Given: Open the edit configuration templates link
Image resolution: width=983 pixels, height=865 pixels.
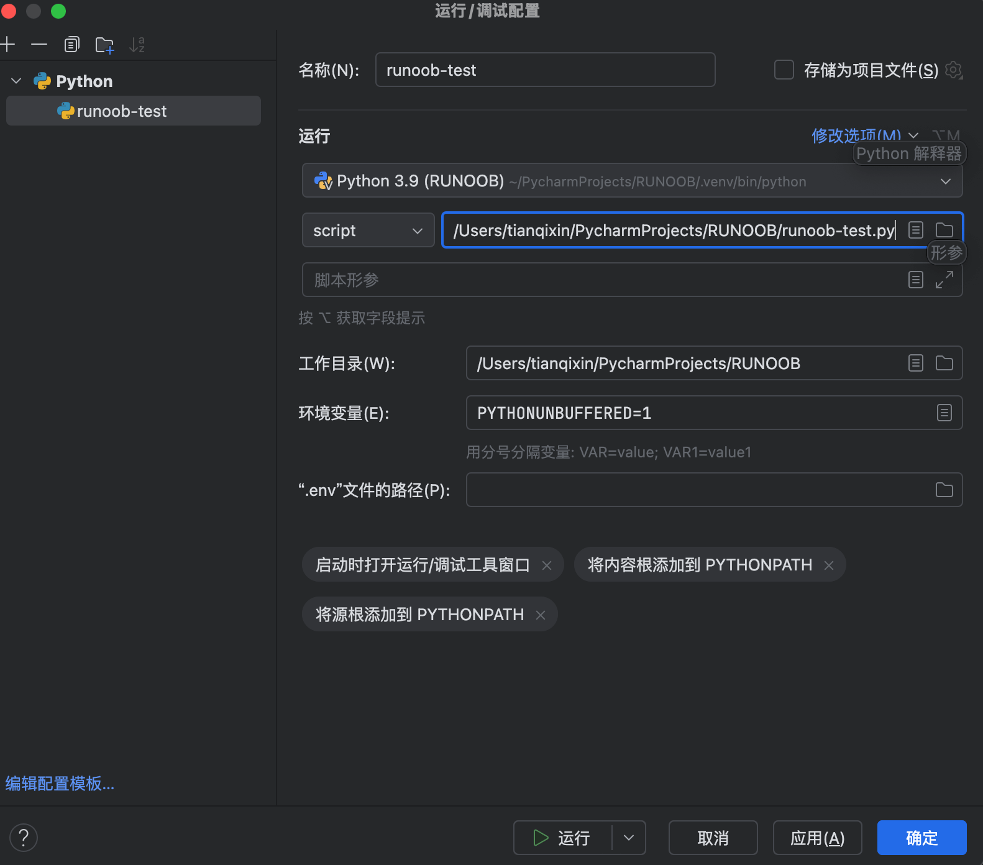Looking at the screenshot, I should (60, 784).
